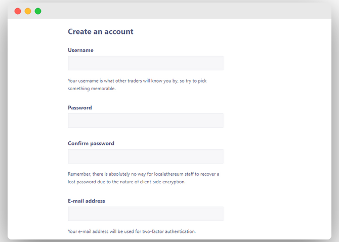Screen dimensions: 339x242
Task: Maximize the window with the green button
Action: [x=38, y=11]
